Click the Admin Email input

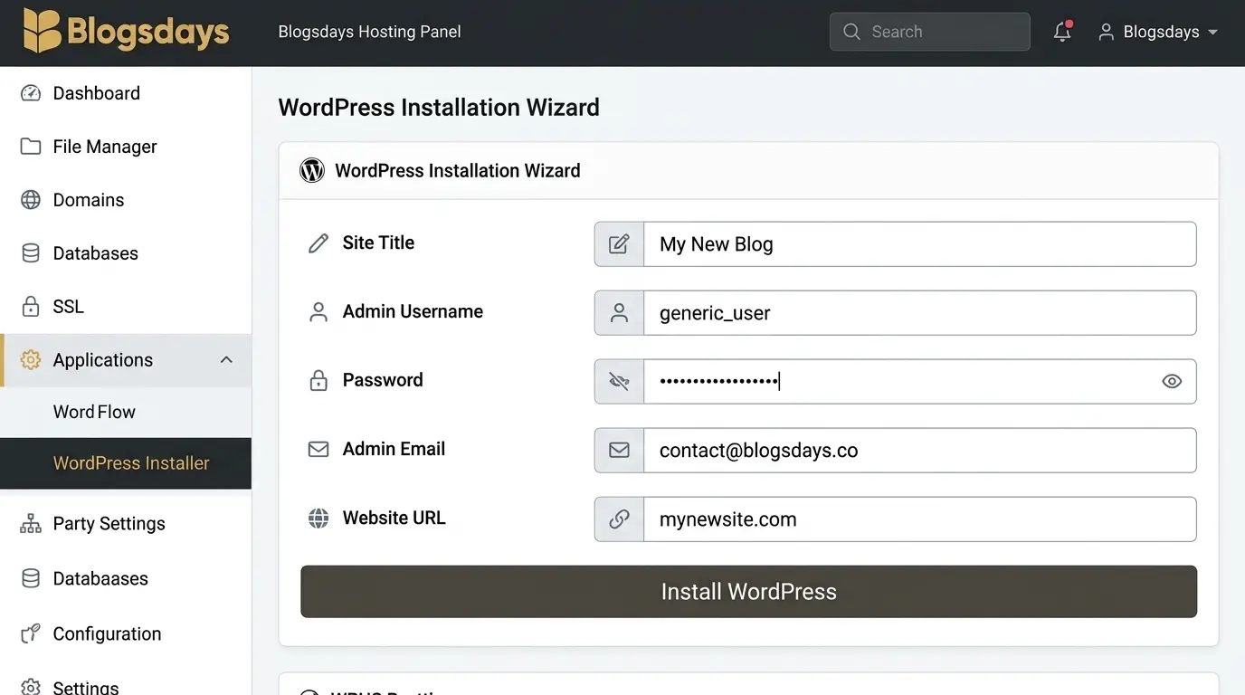tap(919, 451)
